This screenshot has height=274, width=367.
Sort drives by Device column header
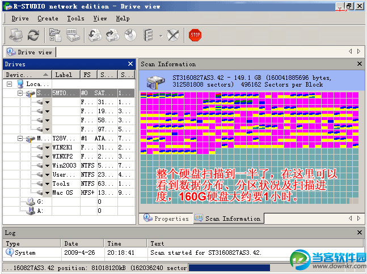pyautogui.click(x=27, y=75)
